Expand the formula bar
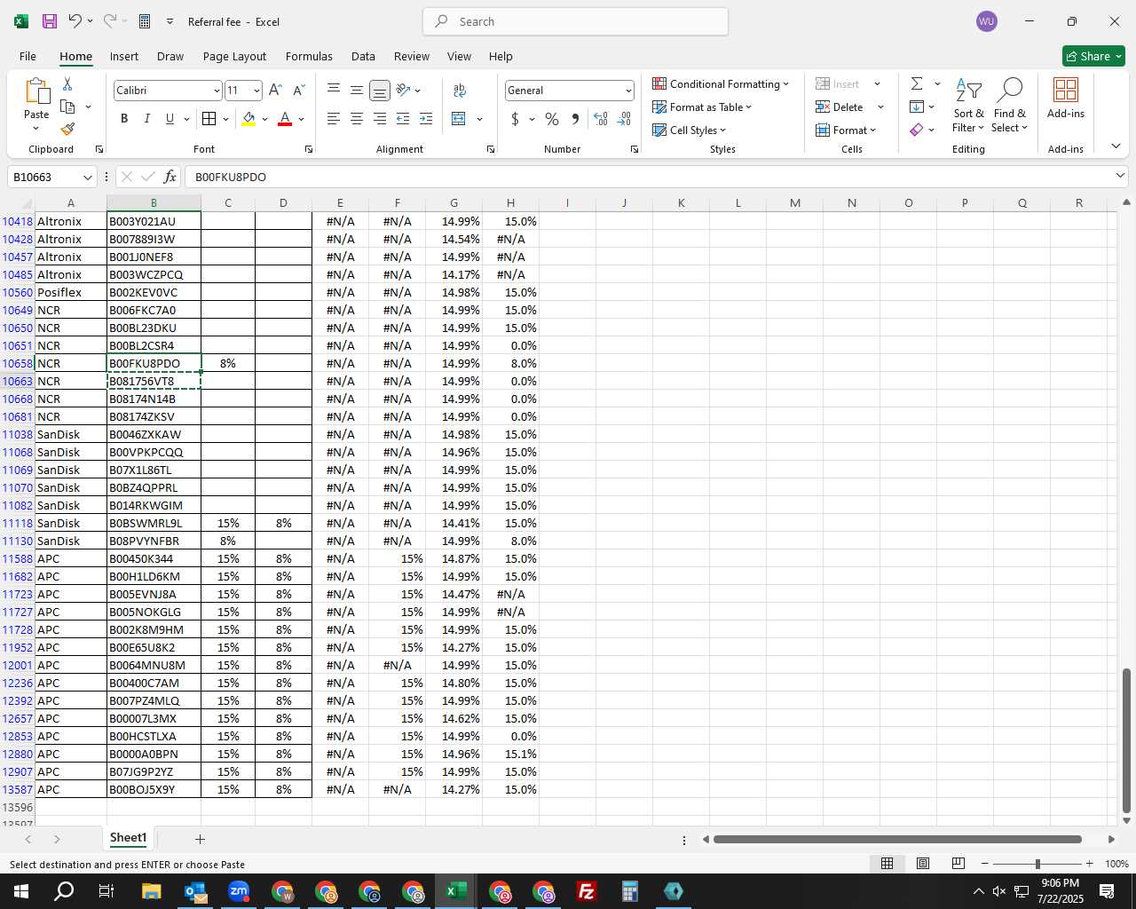This screenshot has width=1136, height=909. point(1120,177)
